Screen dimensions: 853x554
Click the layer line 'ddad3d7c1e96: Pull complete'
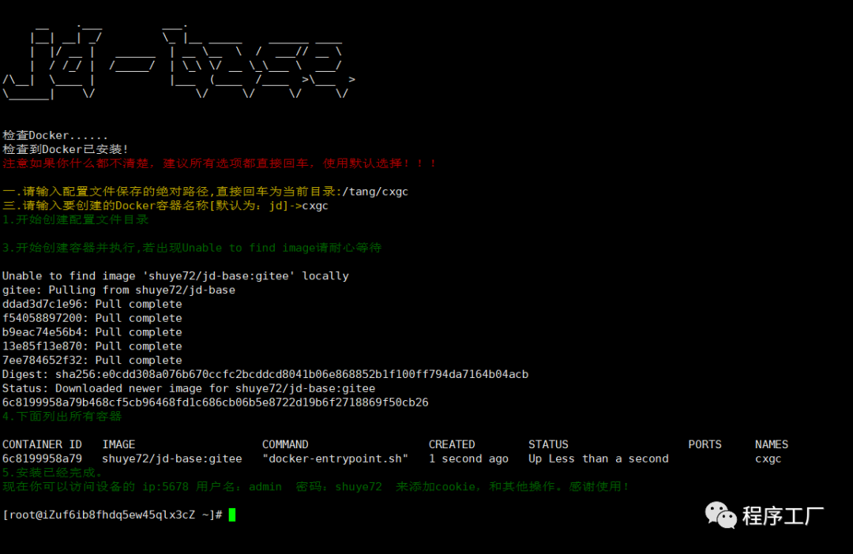coord(92,305)
